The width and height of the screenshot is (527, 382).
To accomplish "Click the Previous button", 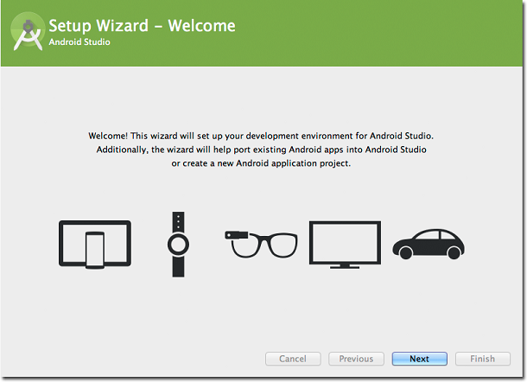I will (x=356, y=359).
